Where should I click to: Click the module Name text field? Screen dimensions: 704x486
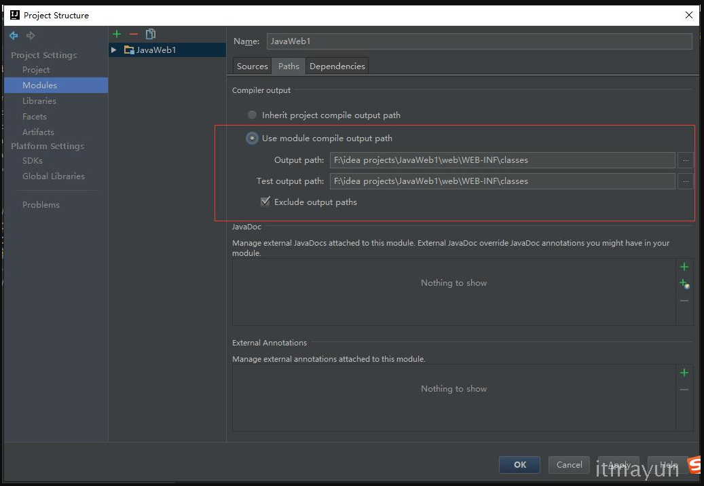[x=479, y=41]
